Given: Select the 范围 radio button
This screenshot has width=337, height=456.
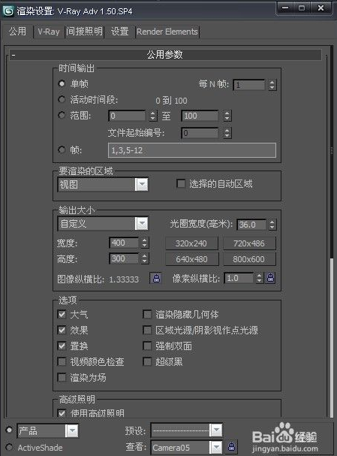Looking at the screenshot, I should pos(62,115).
